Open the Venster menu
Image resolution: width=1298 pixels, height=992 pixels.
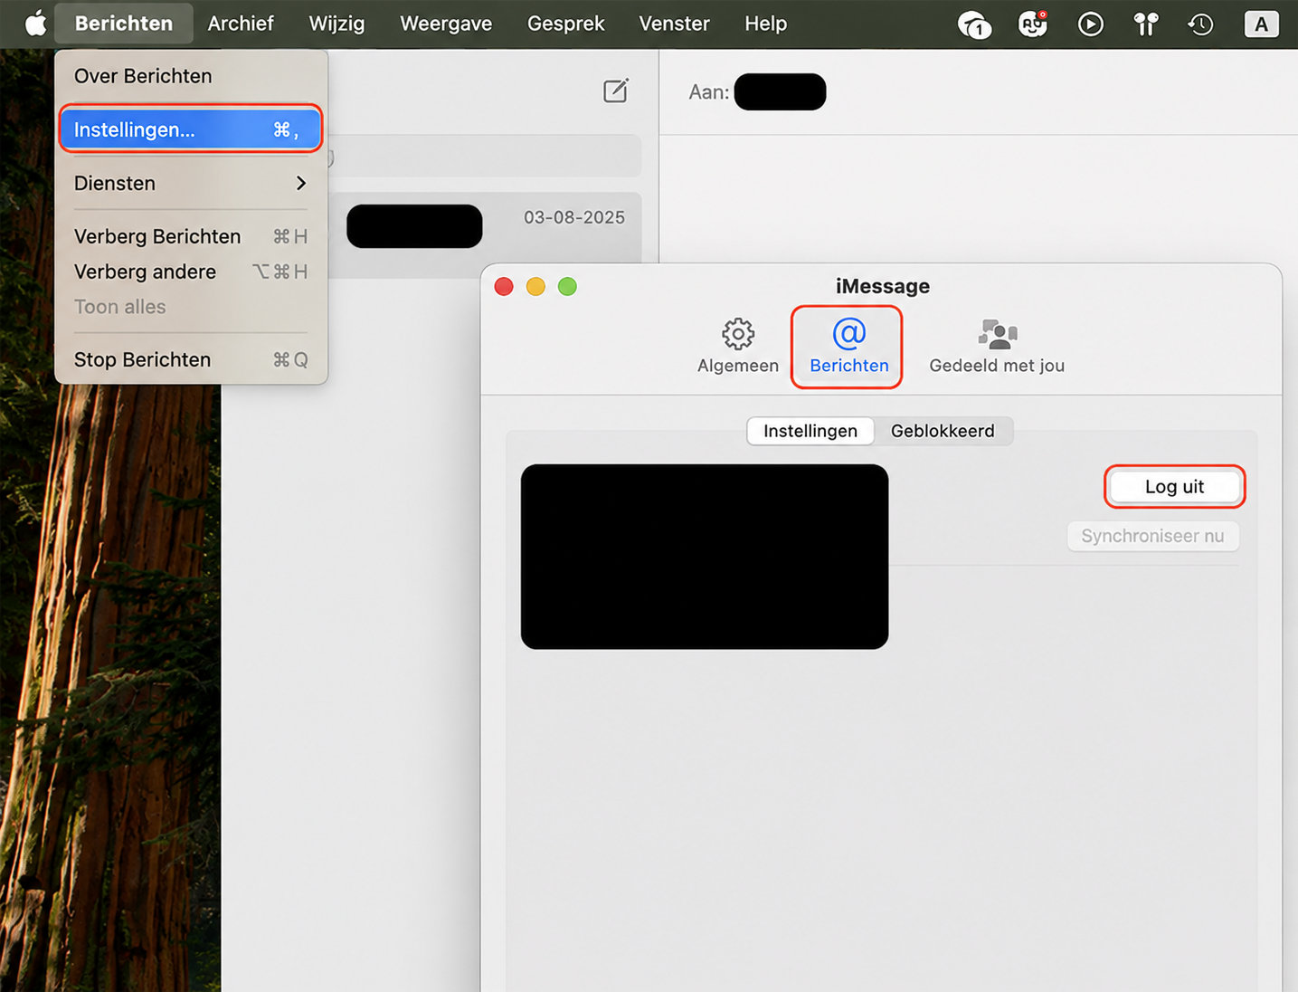[674, 24]
